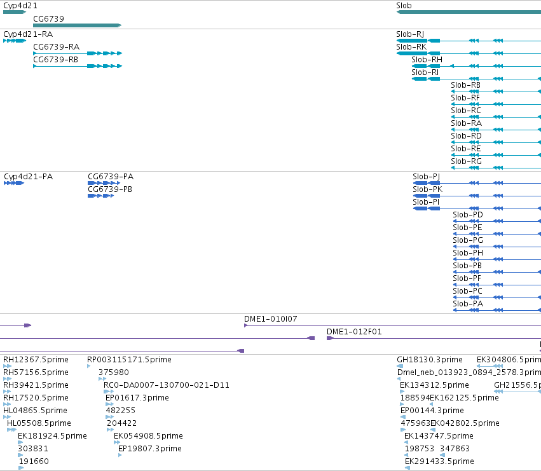This screenshot has height=471, width=541.
Task: Open the Slob-RA transcript label
Action: point(466,123)
